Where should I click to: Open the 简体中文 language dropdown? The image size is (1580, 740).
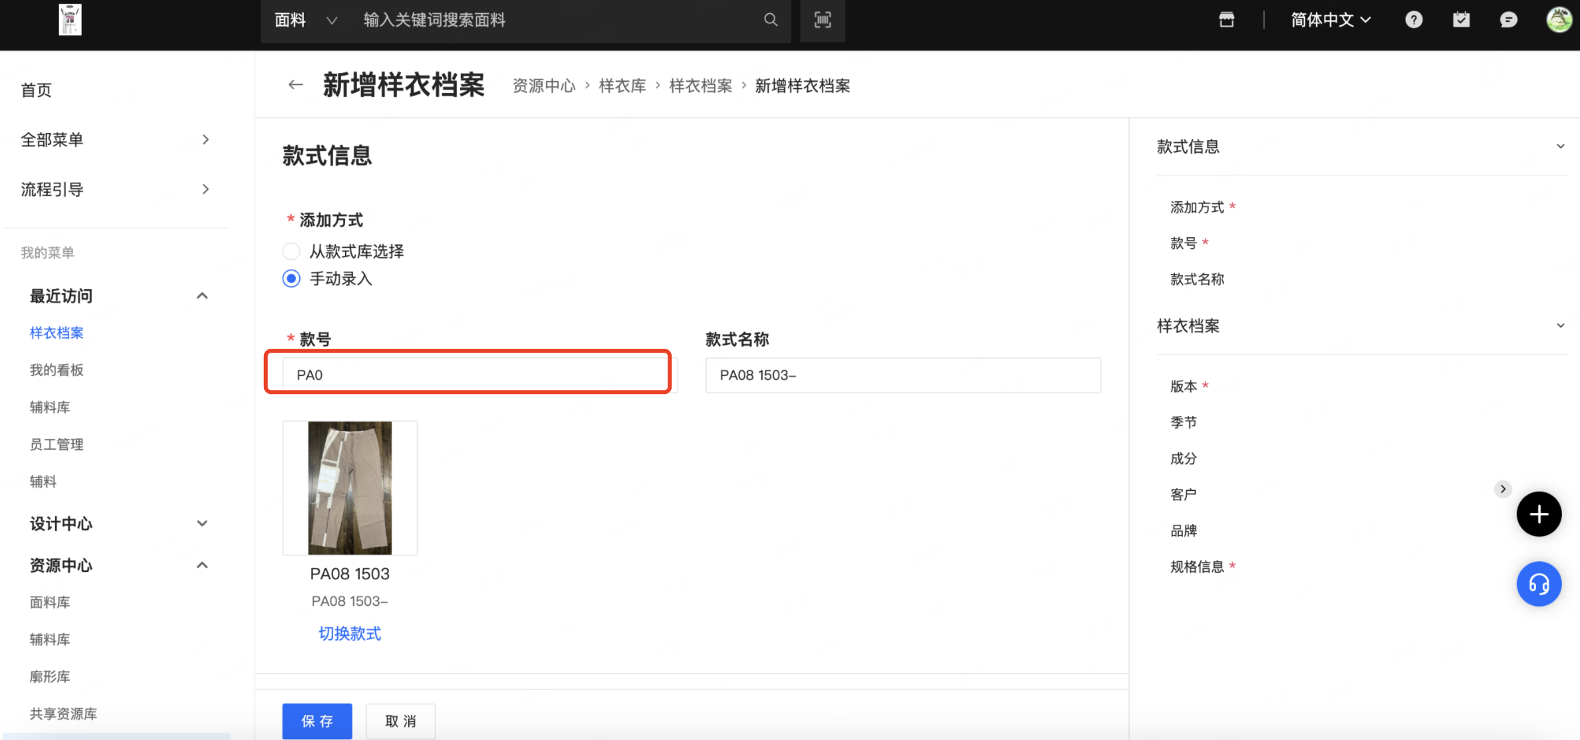[x=1330, y=20]
